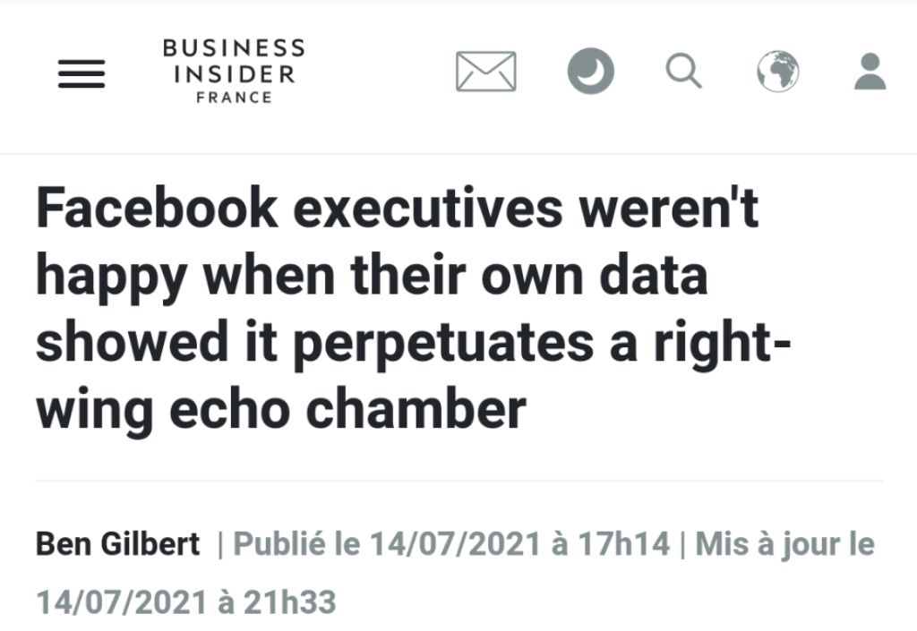The height and width of the screenshot is (631, 917).
Task: Click the "Mis à jour le" label
Action: click(x=784, y=543)
